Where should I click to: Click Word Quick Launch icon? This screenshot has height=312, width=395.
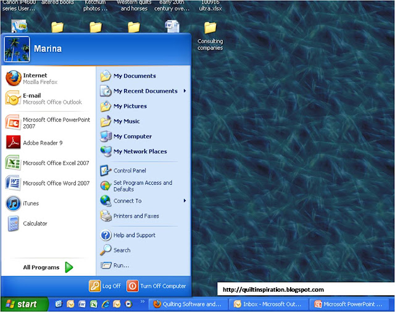tap(82, 304)
